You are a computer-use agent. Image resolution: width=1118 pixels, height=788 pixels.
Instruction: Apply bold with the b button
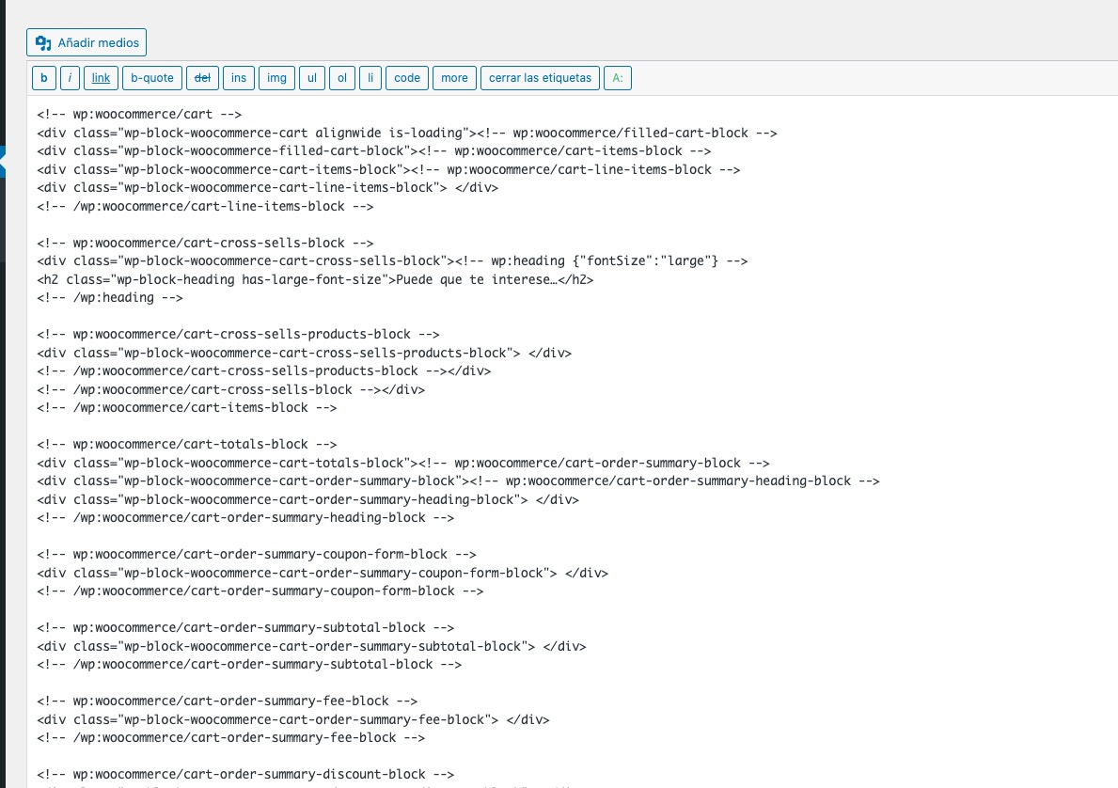tap(44, 78)
